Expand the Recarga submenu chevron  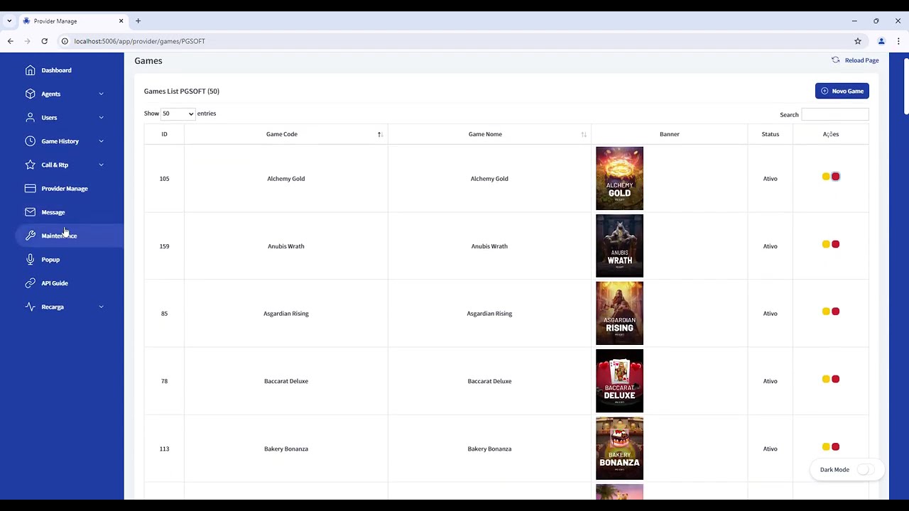pos(101,307)
